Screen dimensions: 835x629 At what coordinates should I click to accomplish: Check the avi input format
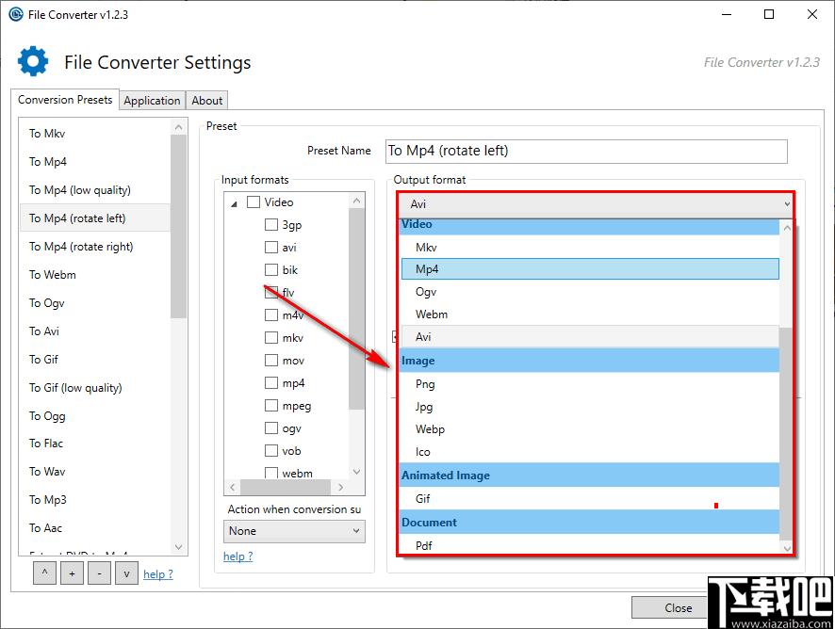271,248
